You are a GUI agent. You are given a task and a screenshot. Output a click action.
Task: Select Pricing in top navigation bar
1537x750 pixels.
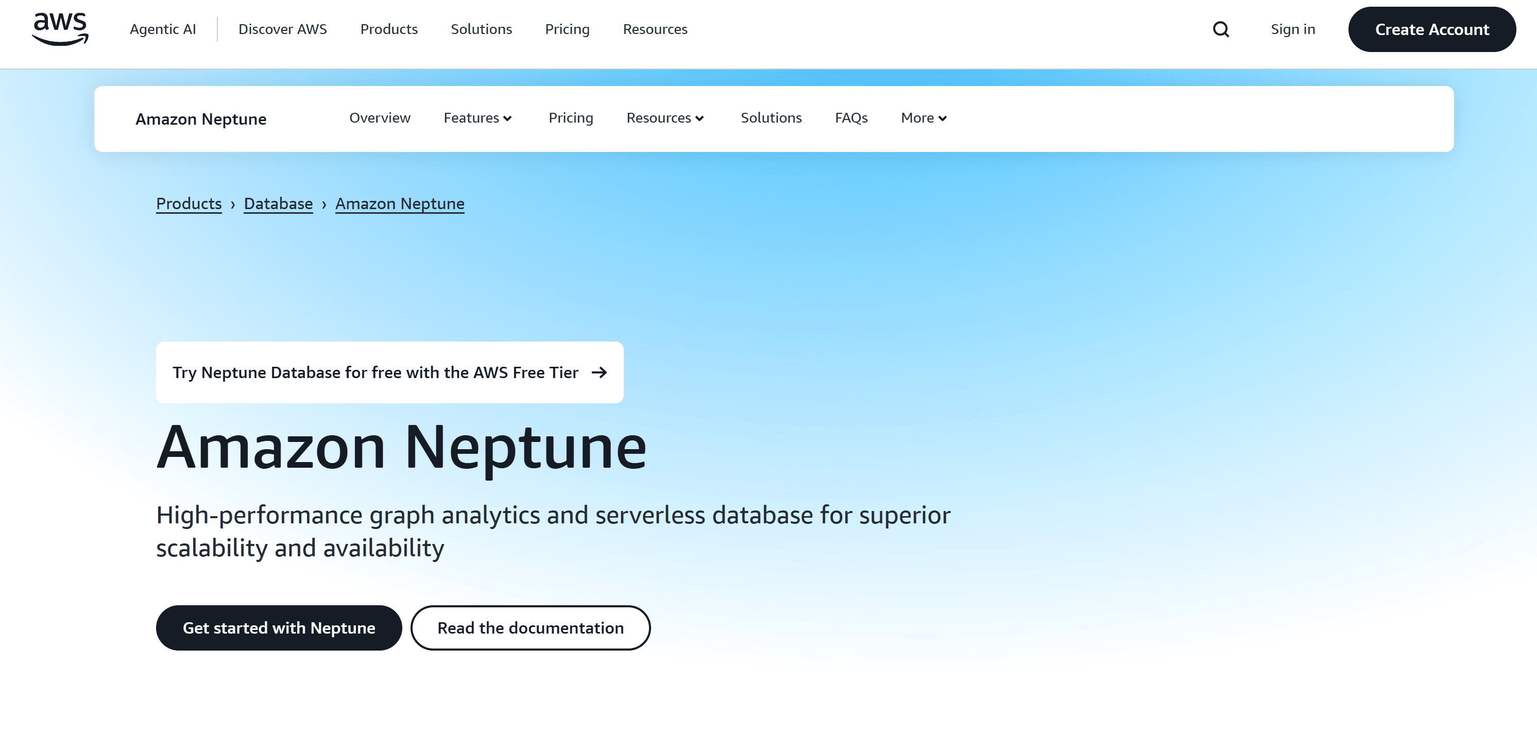(x=567, y=29)
